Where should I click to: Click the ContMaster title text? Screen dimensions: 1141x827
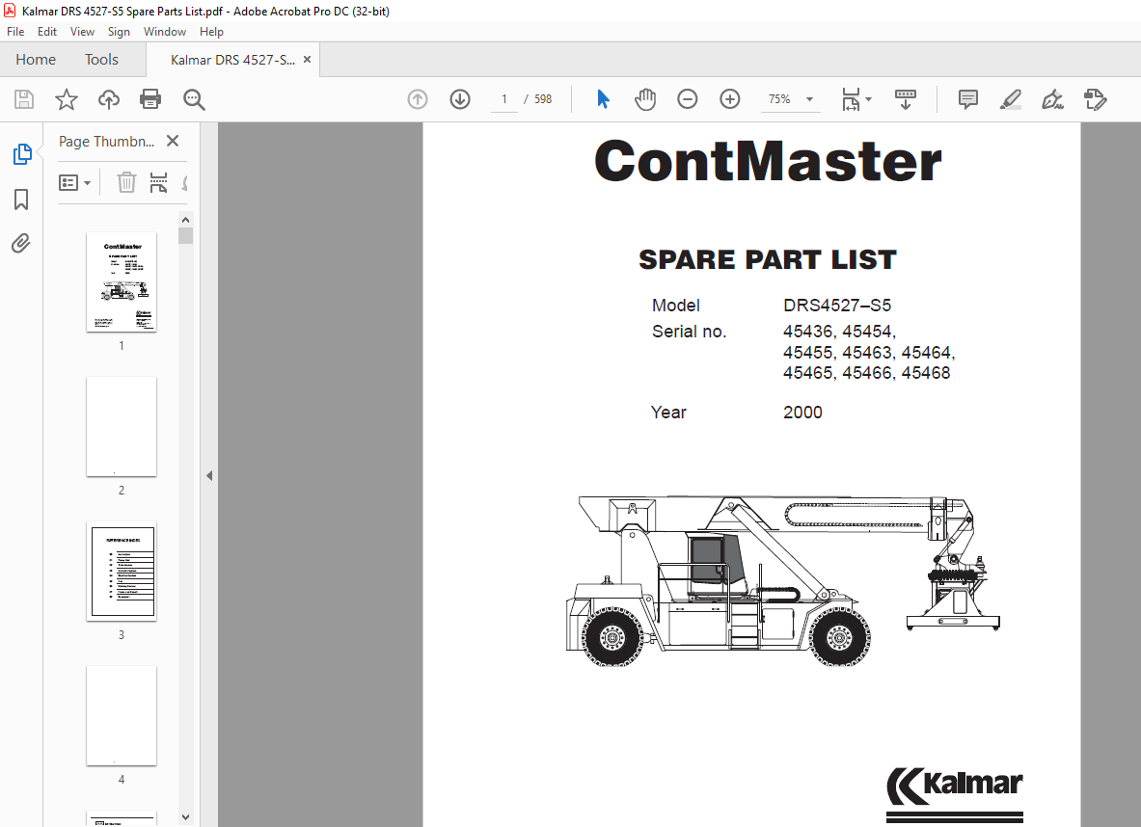pos(768,162)
